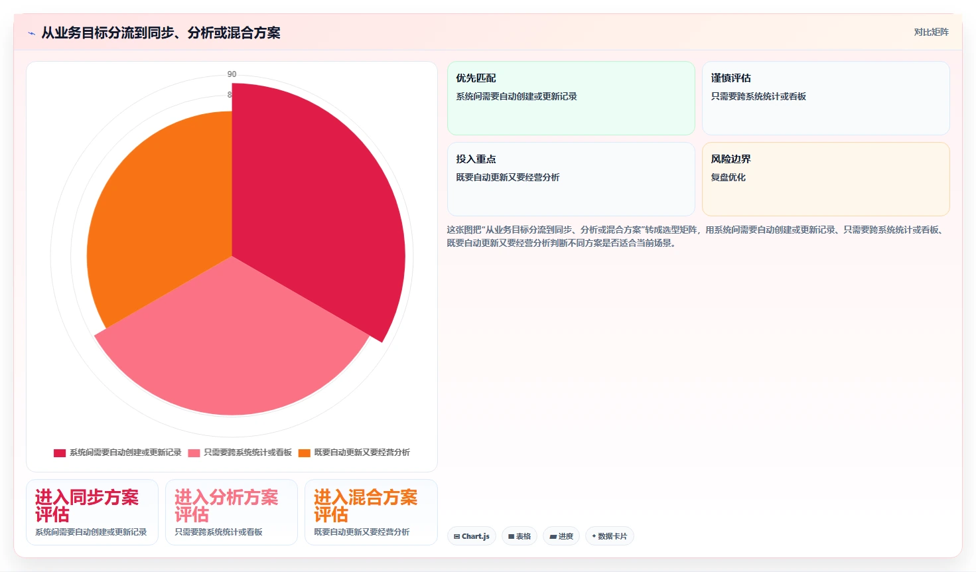This screenshot has height=572, width=976.
Task: Select the 投入重点 card
Action: coord(571,179)
